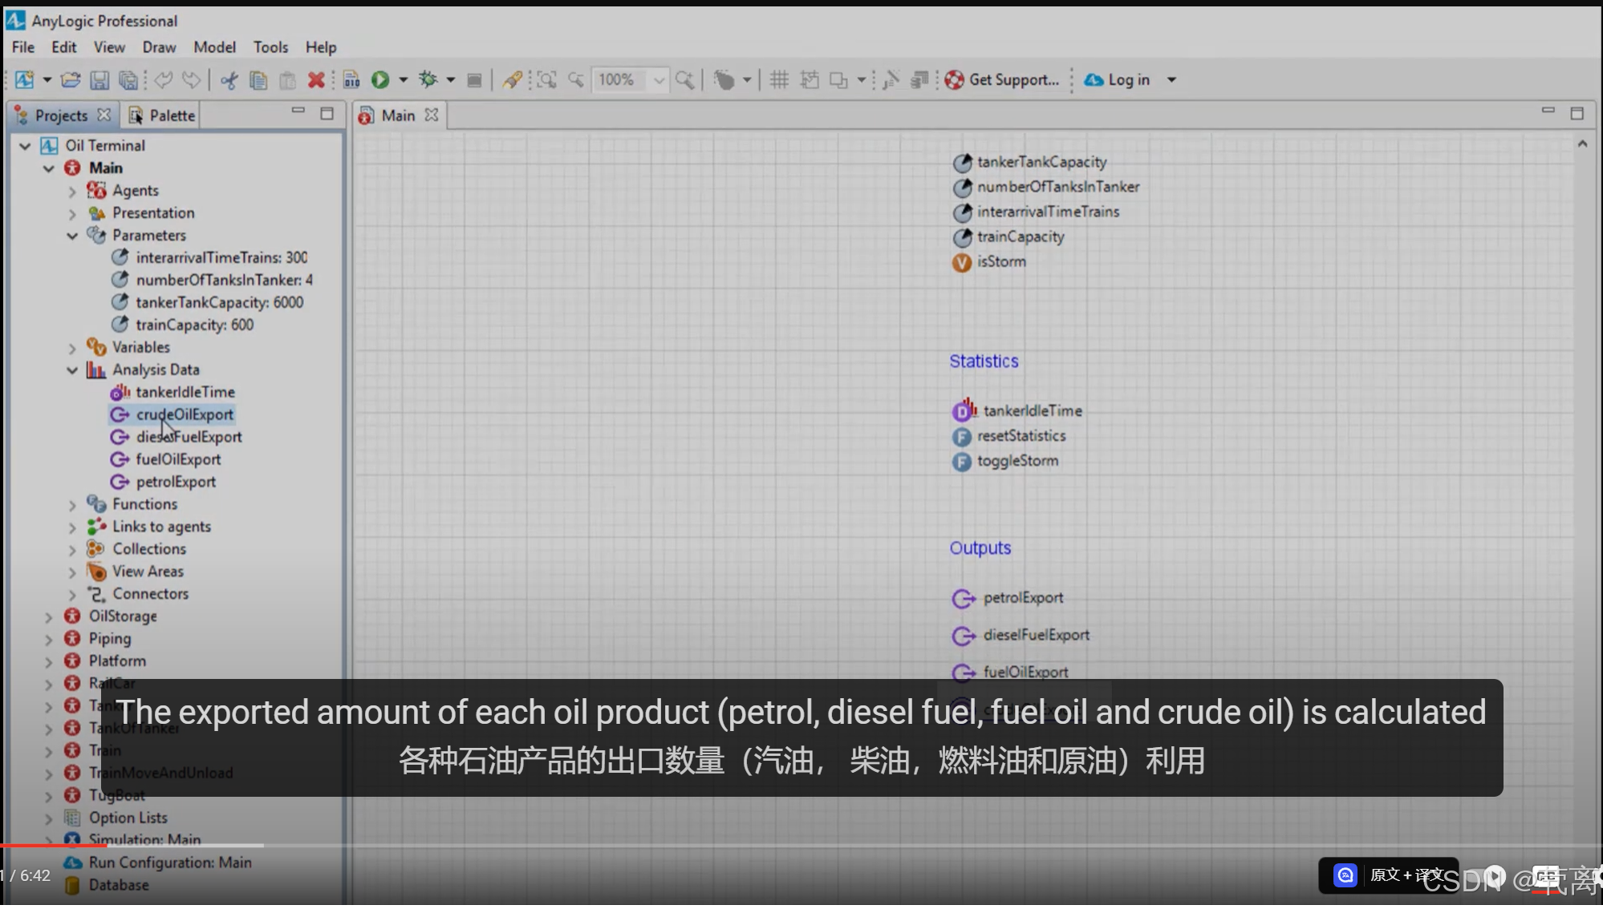Expand the Variables tree node
Screen dimensions: 1603x909
[72, 348]
